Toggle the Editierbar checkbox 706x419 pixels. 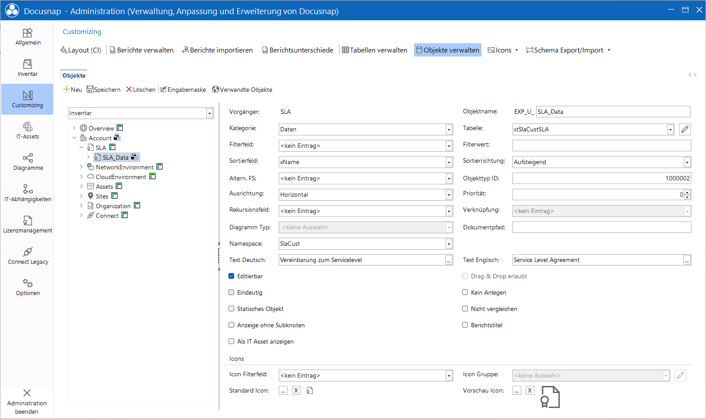231,276
